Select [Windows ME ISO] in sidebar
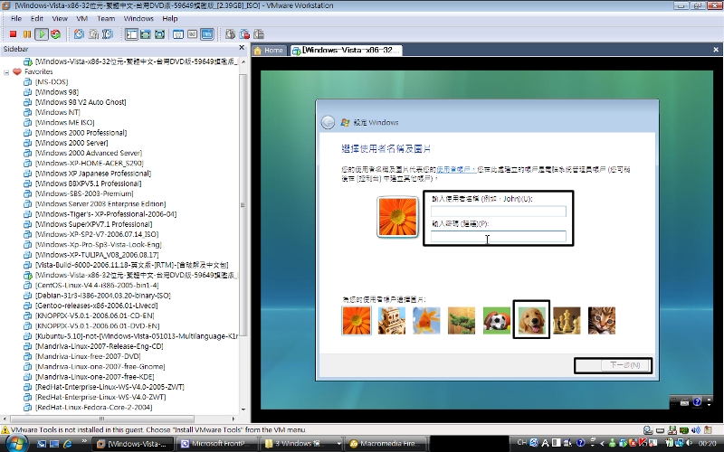This screenshot has width=724, height=452. point(64,122)
